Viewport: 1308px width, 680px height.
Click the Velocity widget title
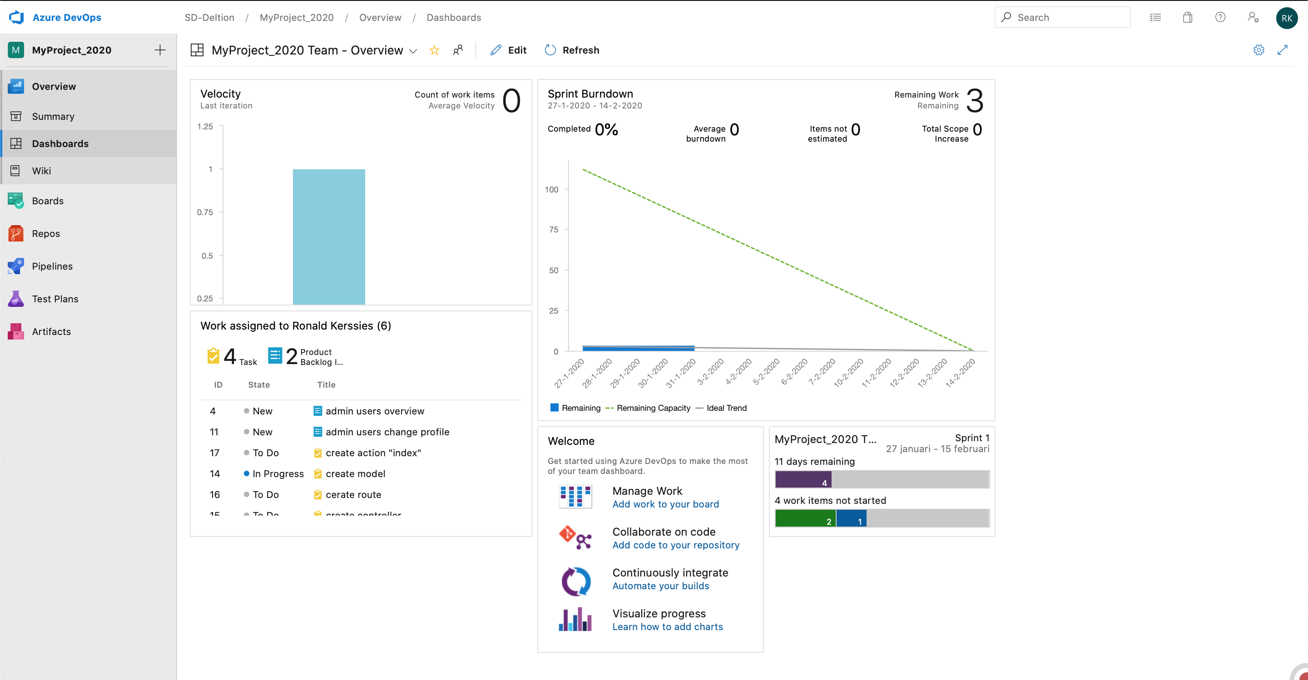click(x=220, y=94)
